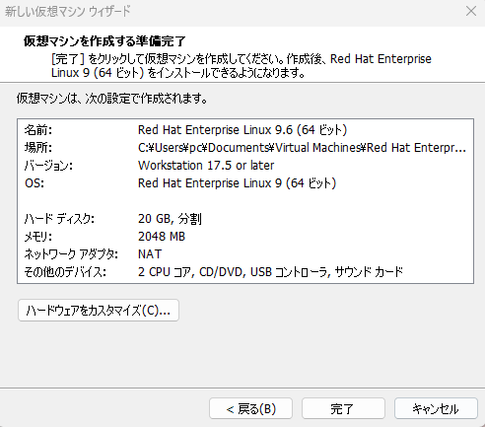Select the OS: label in the list
485x427 pixels.
(35, 183)
